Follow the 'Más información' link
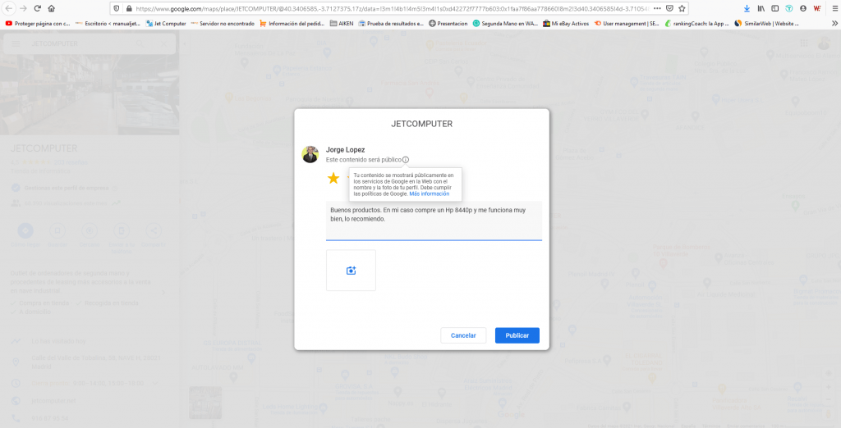The width and height of the screenshot is (841, 428). point(429,194)
